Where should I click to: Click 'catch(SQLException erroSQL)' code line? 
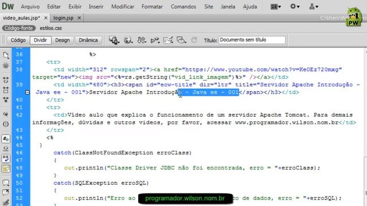[101, 183]
